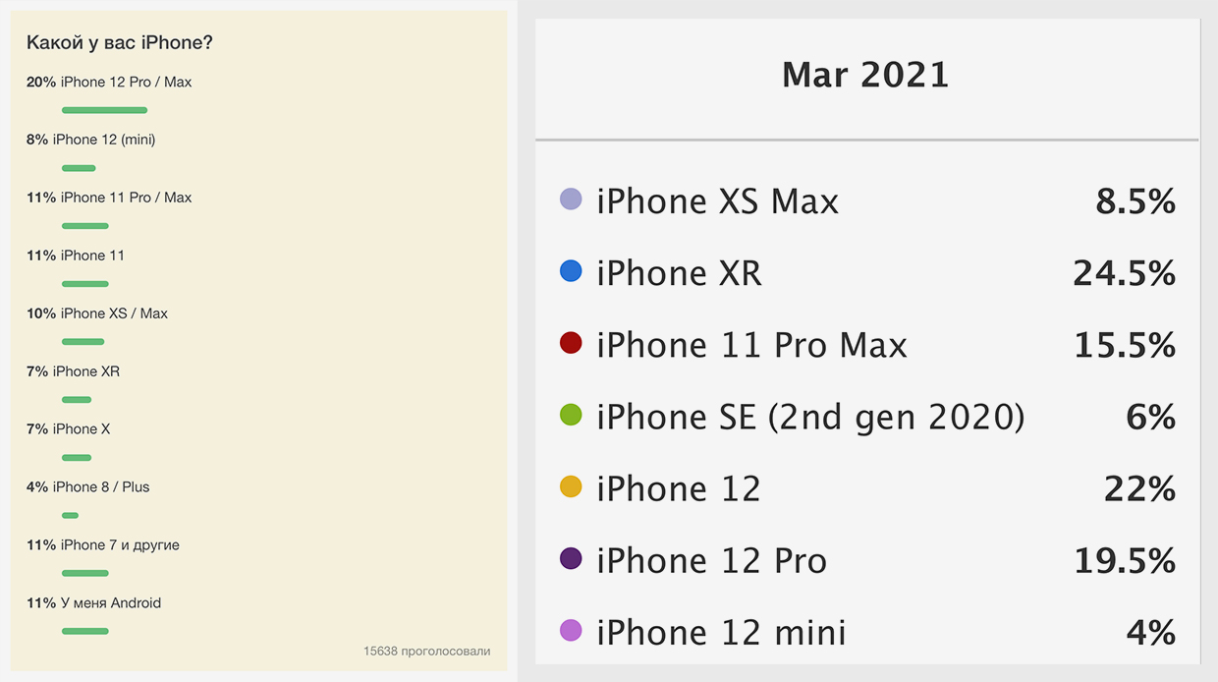Screen dimensions: 1218x682
Task: Select the «iPhone 7 и другие» poll option
Action: (x=120, y=544)
